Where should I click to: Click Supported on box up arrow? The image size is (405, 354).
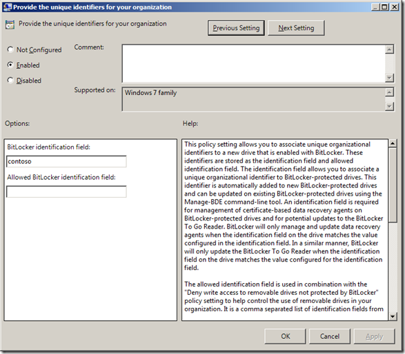(389, 92)
